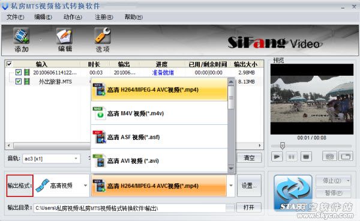Stop the preview playback
Screen dimensions: 360x221
point(306,157)
